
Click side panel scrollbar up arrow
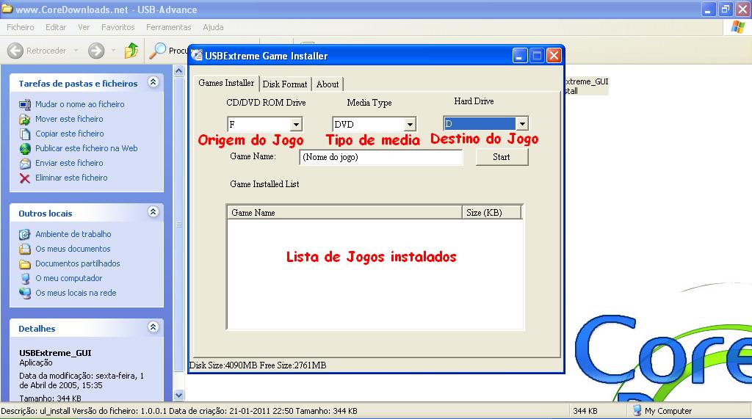coord(179,71)
